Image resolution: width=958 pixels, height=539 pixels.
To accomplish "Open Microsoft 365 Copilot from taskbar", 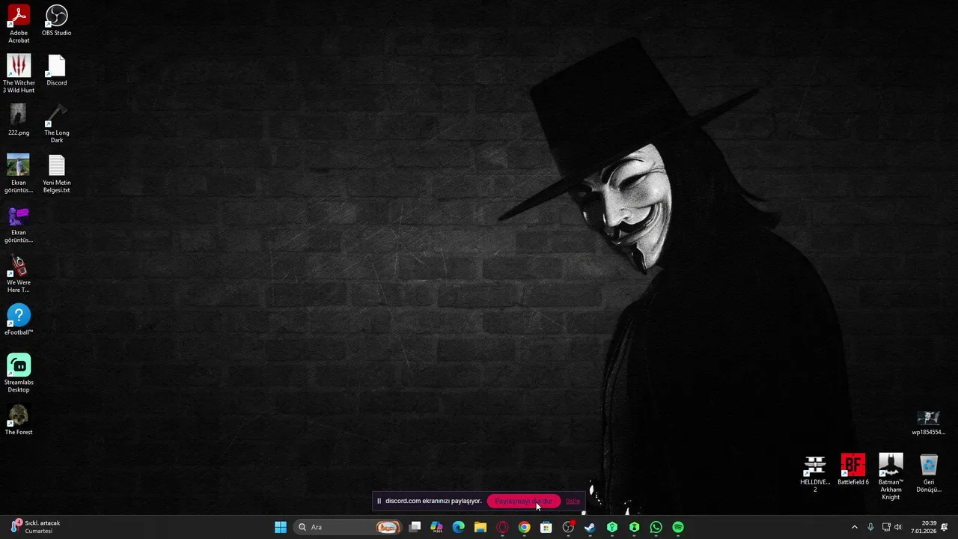I will pyautogui.click(x=436, y=527).
